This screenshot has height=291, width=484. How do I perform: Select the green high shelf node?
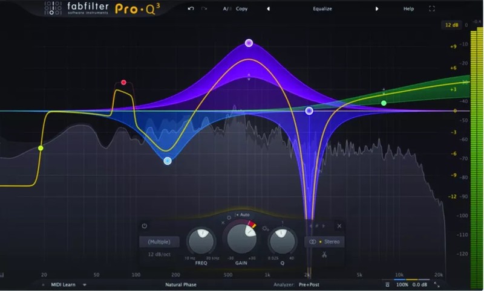click(384, 103)
